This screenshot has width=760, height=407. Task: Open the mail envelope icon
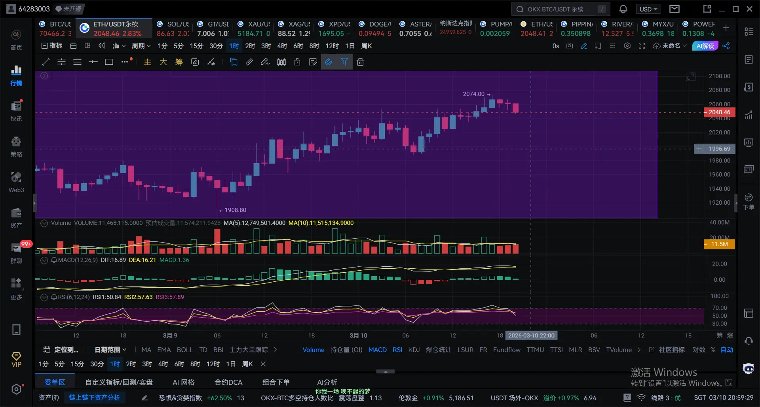pos(674,9)
